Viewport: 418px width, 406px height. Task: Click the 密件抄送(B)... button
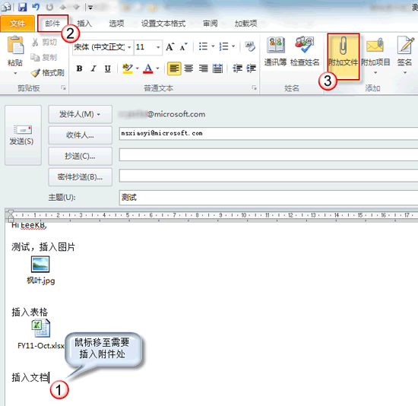pyautogui.click(x=80, y=177)
